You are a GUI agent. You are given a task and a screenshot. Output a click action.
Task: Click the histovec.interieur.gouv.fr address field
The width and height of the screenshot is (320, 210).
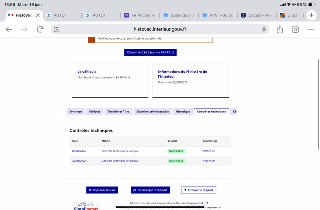pyautogui.click(x=160, y=29)
